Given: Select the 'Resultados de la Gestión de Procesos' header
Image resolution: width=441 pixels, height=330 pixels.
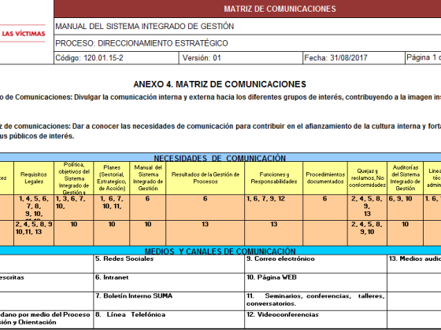Looking at the screenshot, I should click(206, 178).
